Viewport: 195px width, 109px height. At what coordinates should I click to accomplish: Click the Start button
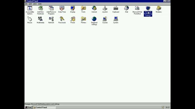(28, 107)
